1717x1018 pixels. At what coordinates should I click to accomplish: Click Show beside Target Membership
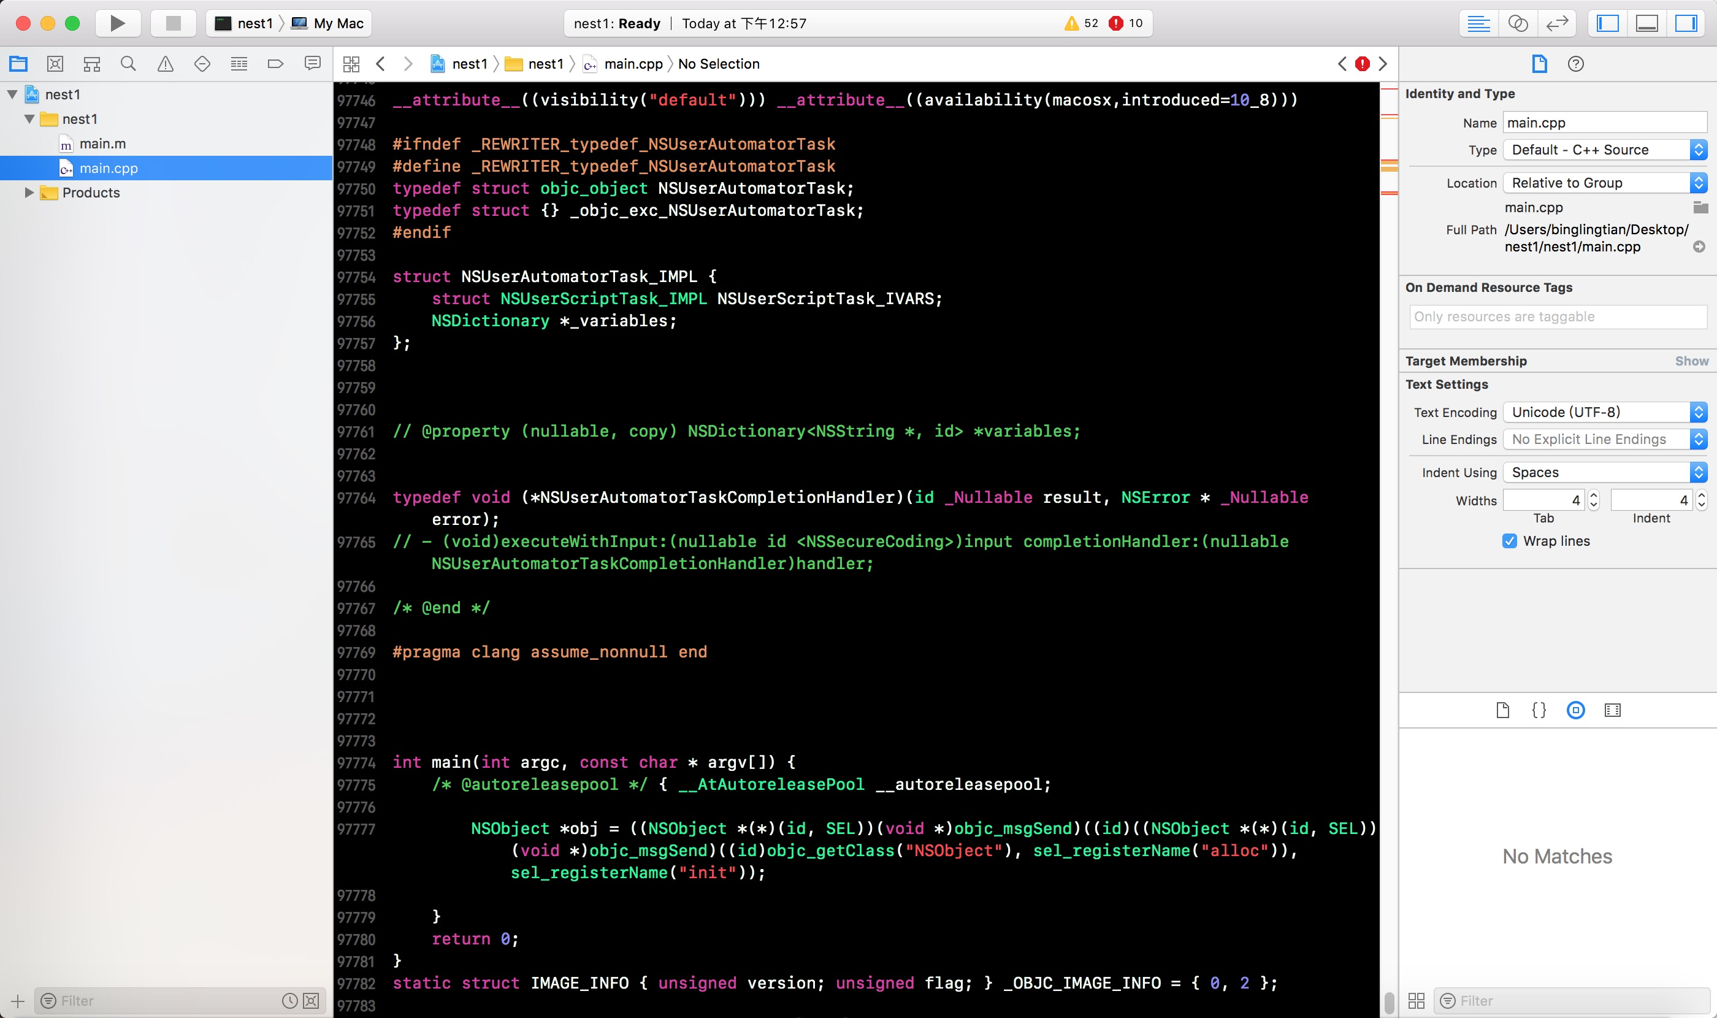click(x=1691, y=361)
